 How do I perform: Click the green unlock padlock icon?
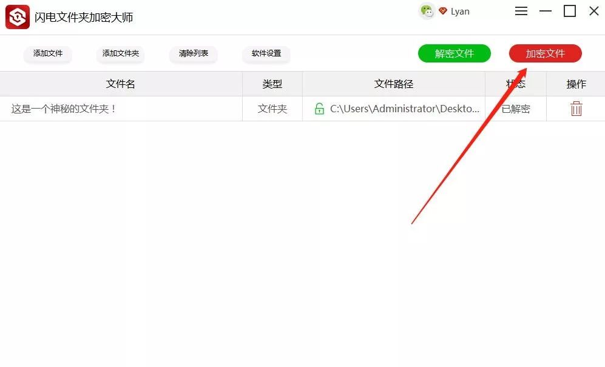coord(319,109)
